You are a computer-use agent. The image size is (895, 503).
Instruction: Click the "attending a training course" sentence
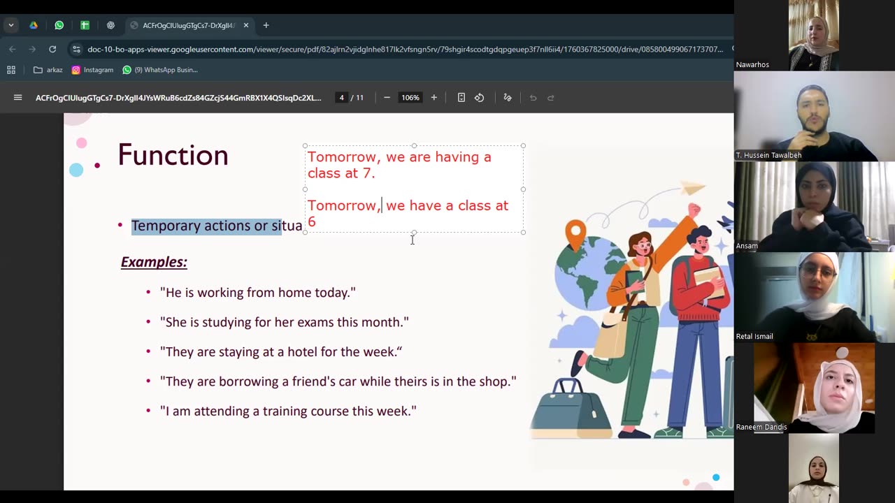coord(288,411)
